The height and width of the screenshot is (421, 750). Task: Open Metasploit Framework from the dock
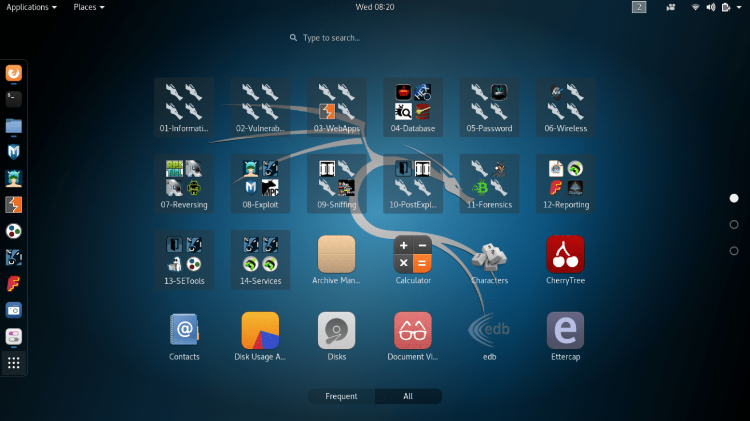[x=13, y=152]
